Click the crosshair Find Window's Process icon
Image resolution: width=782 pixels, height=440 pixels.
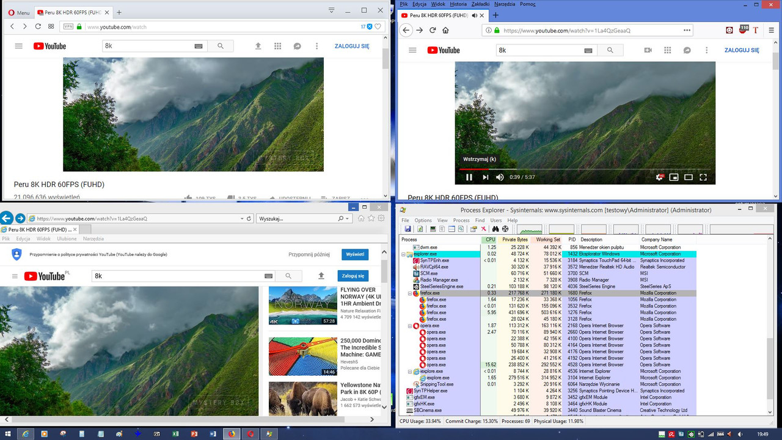505,229
